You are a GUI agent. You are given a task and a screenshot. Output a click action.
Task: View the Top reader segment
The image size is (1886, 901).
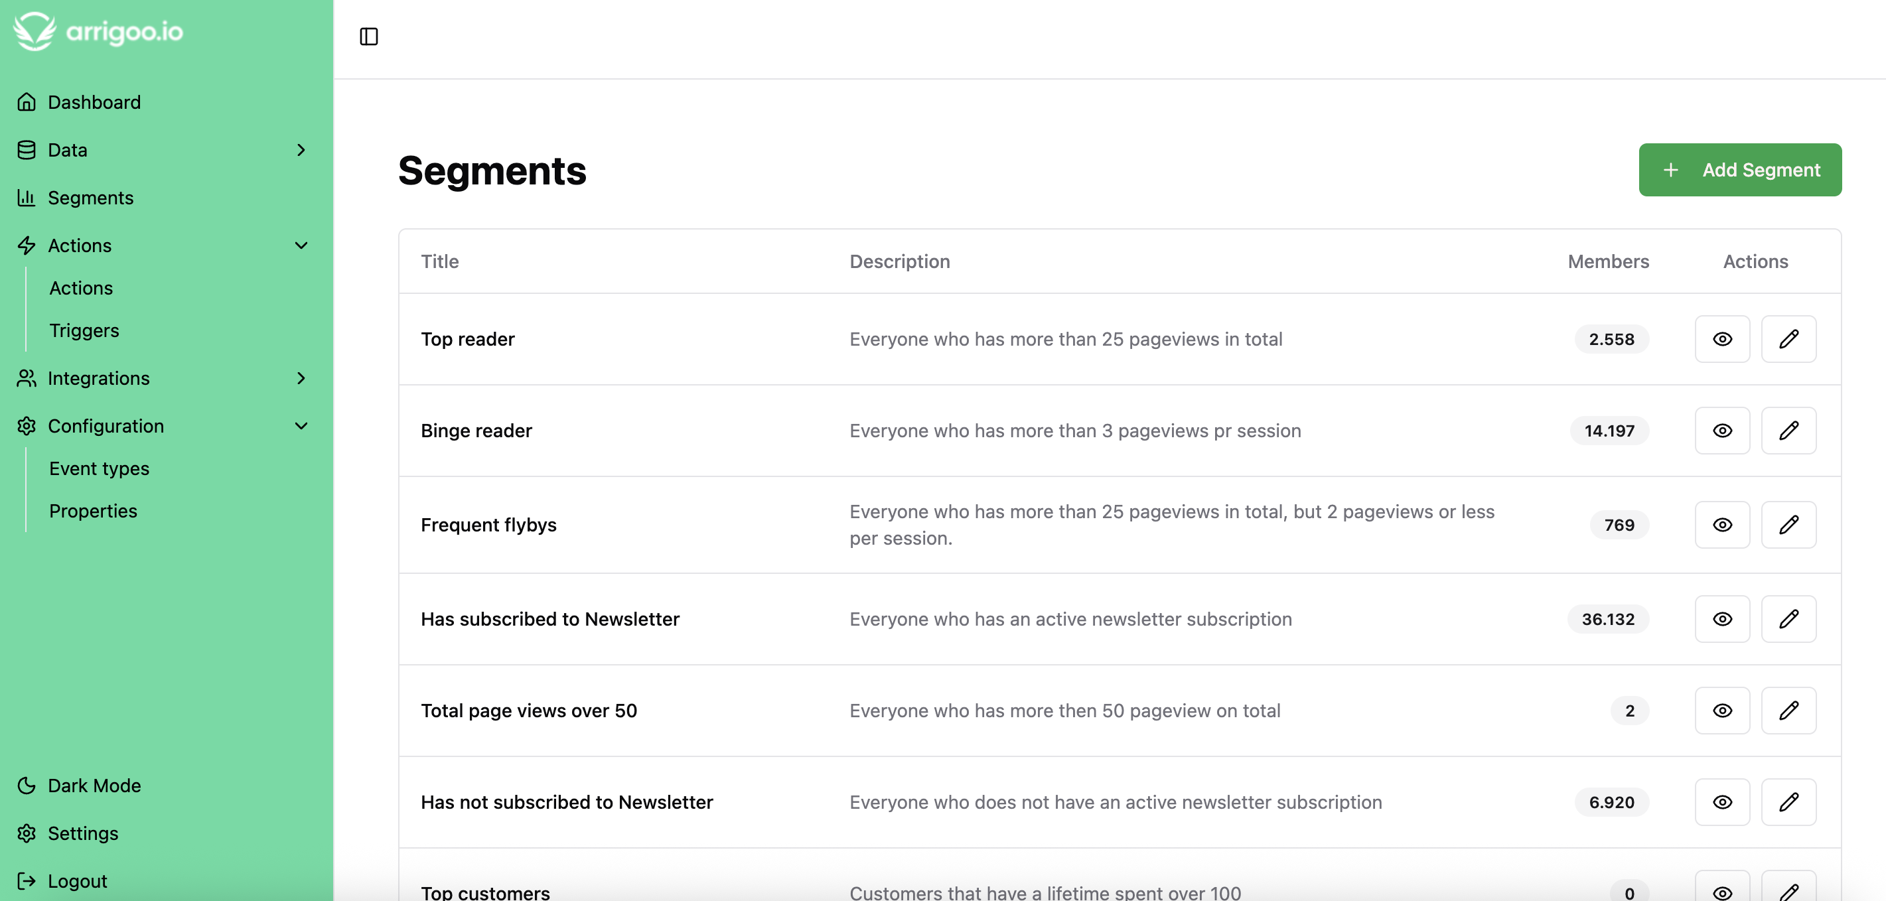pos(1721,339)
